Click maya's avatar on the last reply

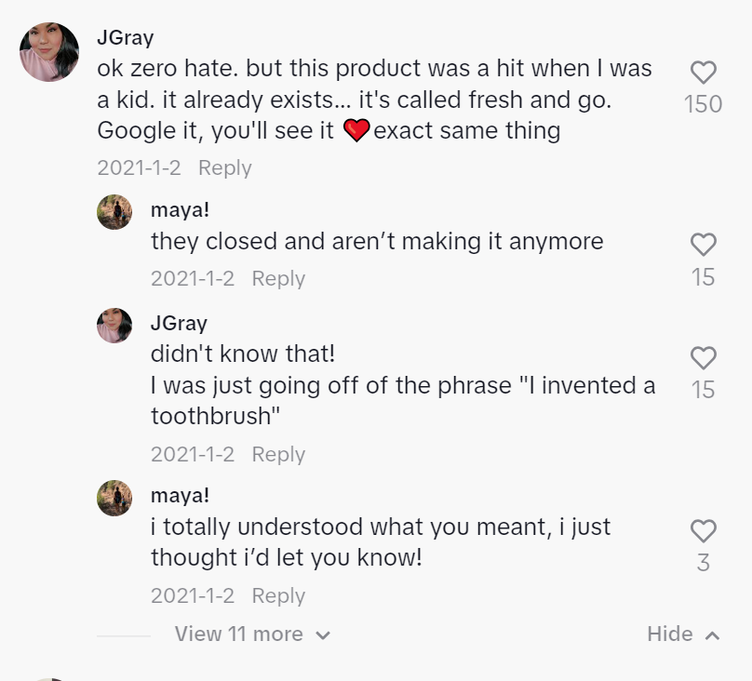pos(114,499)
